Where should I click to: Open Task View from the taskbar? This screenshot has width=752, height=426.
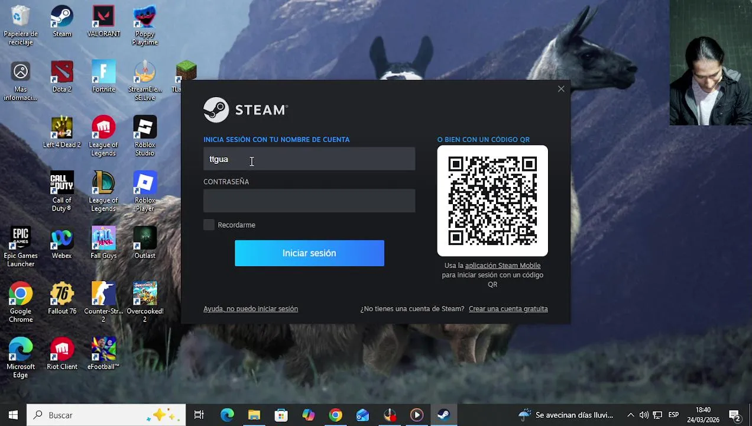click(199, 415)
